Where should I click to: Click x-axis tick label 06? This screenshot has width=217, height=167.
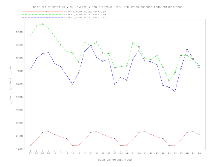[43, 153]
